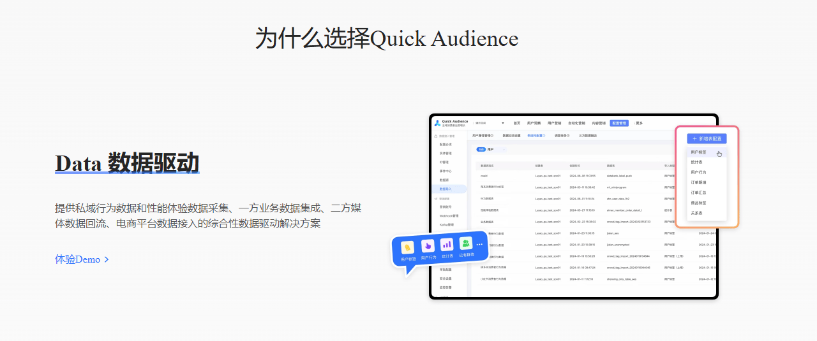Image resolution: width=817 pixels, height=341 pixels.
Task: Select 数据导入 in the left sidebar
Action: (x=446, y=189)
